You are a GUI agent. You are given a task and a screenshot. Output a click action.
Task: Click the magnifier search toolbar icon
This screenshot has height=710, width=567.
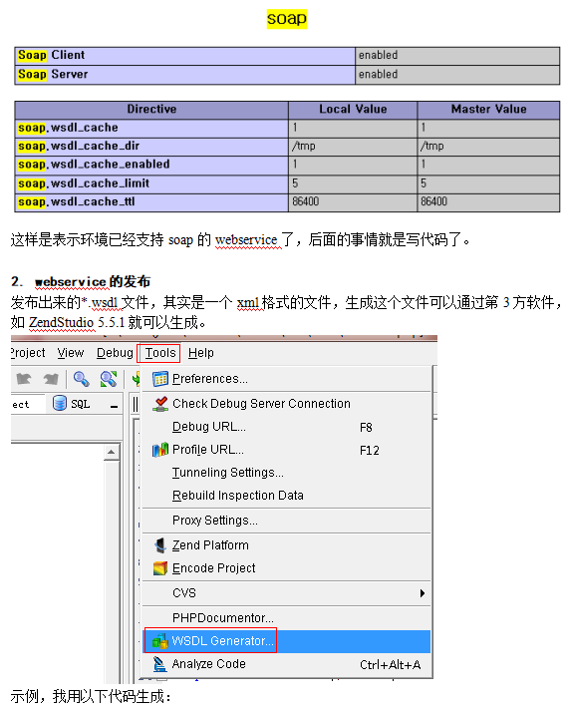(82, 379)
